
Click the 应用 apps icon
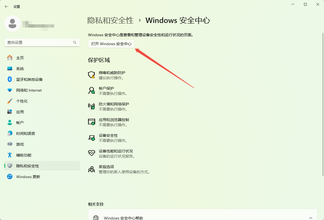[x=10, y=112]
